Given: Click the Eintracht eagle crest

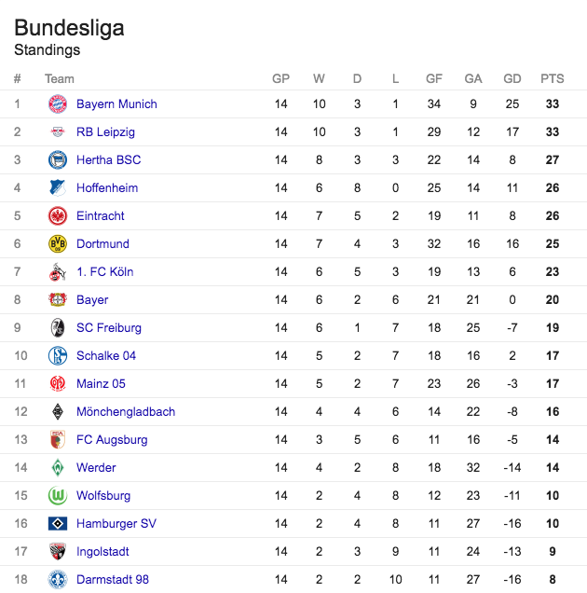Looking at the screenshot, I should (58, 216).
